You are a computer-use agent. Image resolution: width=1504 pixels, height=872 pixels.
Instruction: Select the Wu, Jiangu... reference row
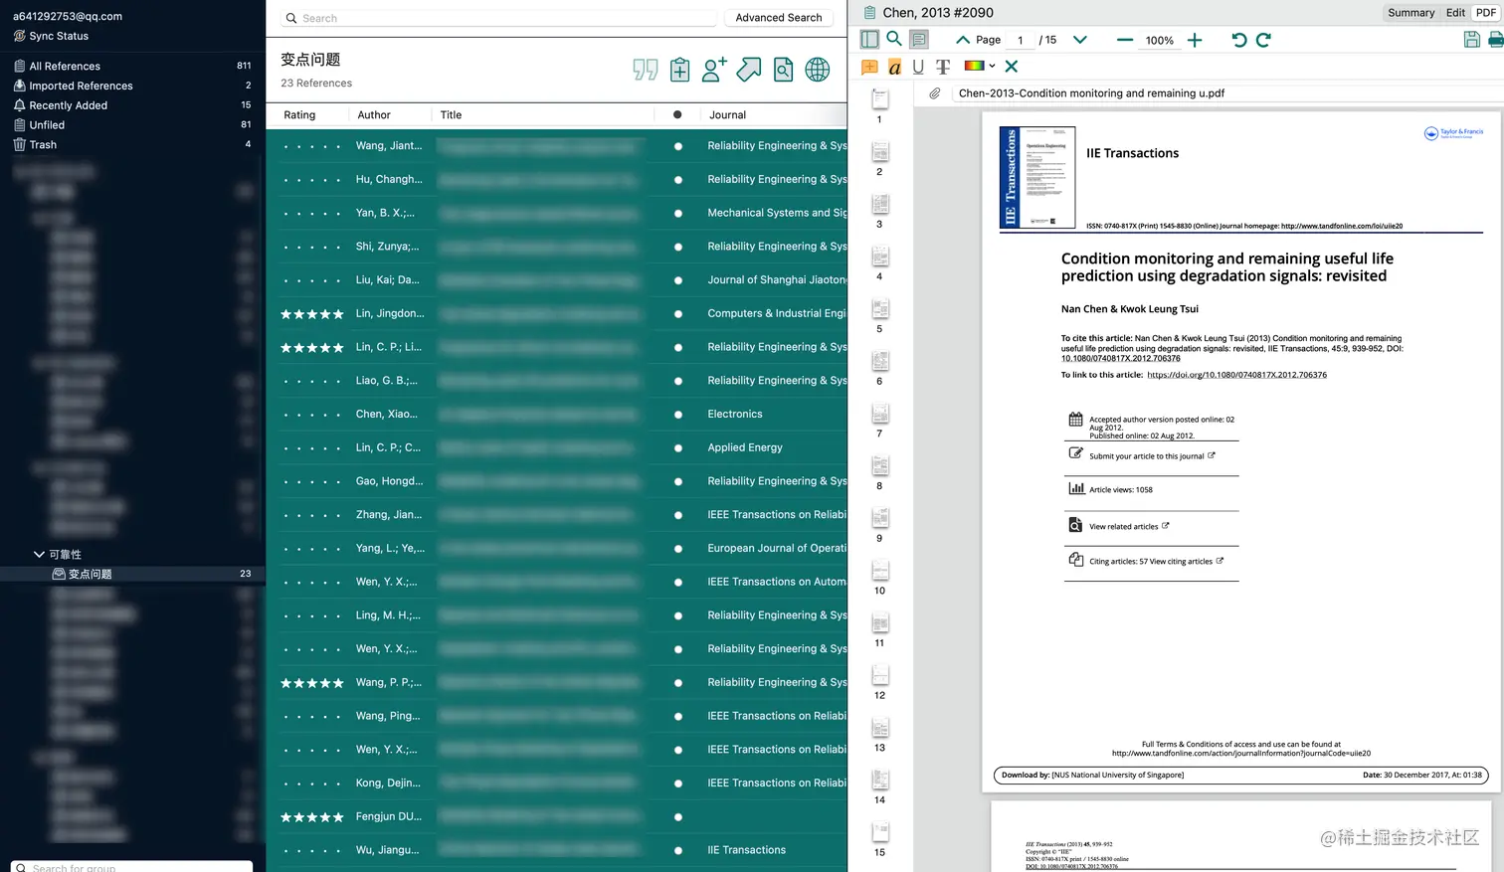(x=556, y=850)
